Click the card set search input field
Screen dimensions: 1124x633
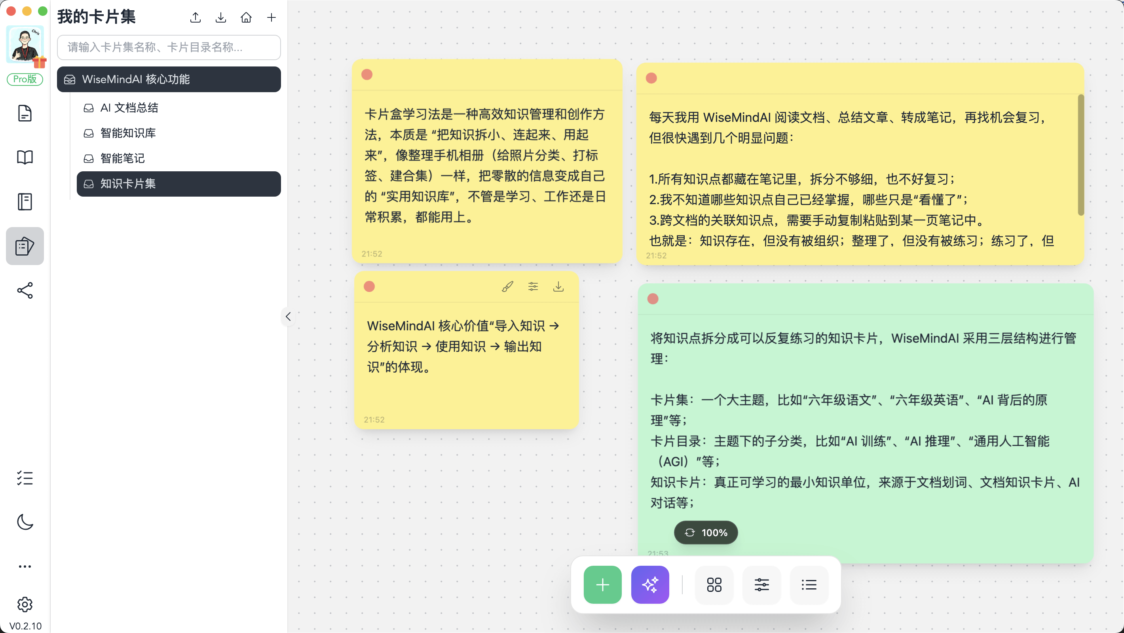169,47
